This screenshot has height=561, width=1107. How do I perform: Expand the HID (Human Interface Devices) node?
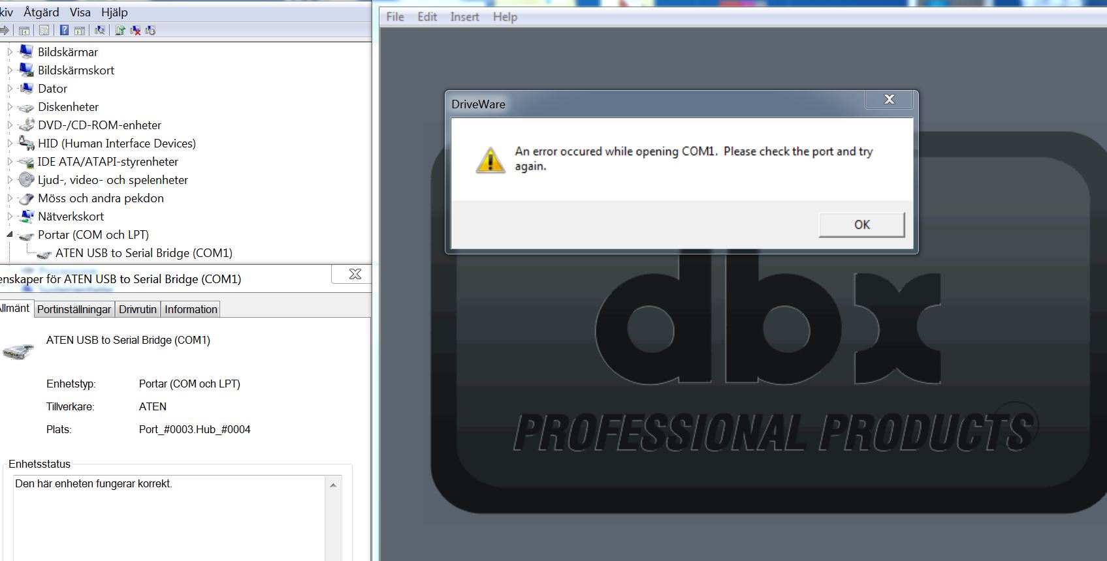click(10, 143)
